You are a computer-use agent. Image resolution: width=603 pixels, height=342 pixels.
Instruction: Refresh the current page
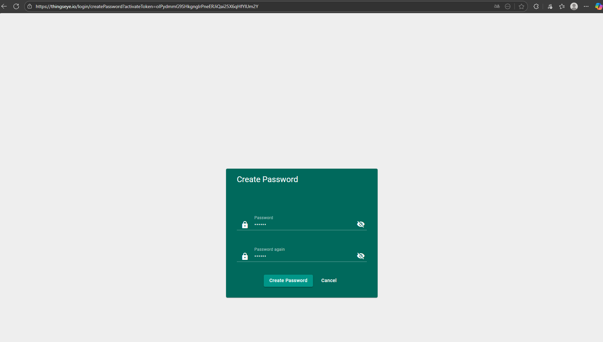click(16, 6)
